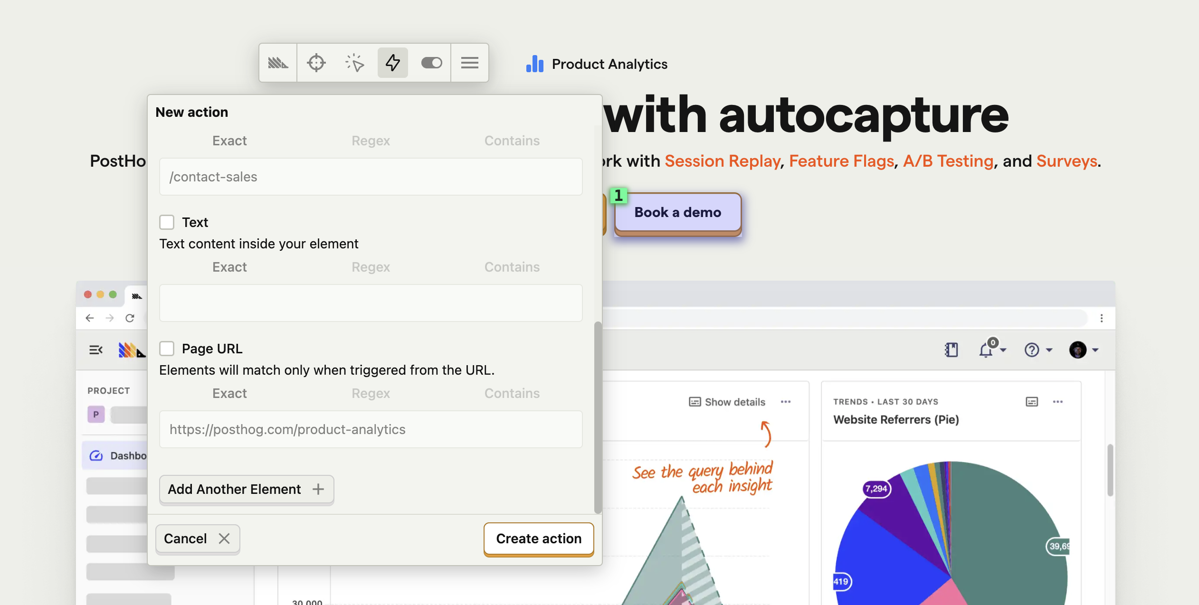Screen dimensions: 1199x605
Task: Open the notebook panel
Action: coord(952,350)
